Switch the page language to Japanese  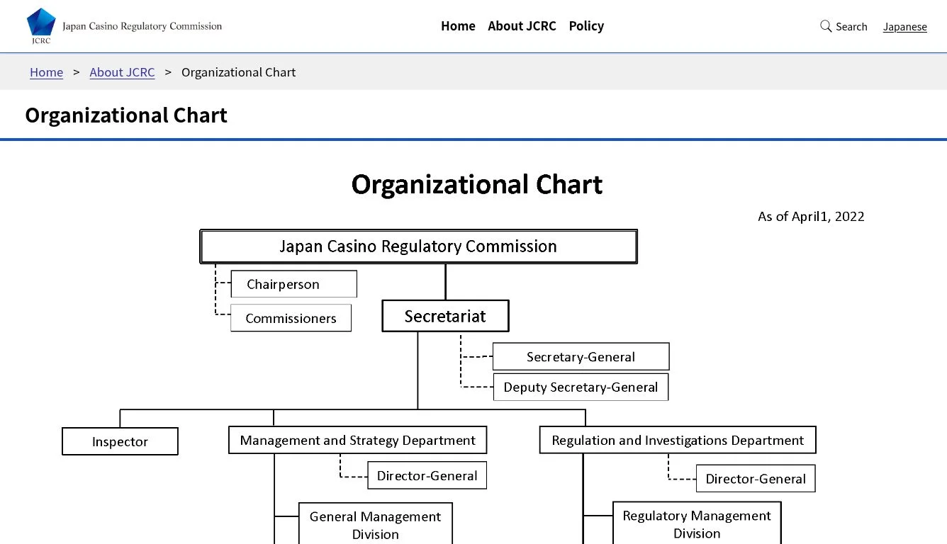pos(905,26)
